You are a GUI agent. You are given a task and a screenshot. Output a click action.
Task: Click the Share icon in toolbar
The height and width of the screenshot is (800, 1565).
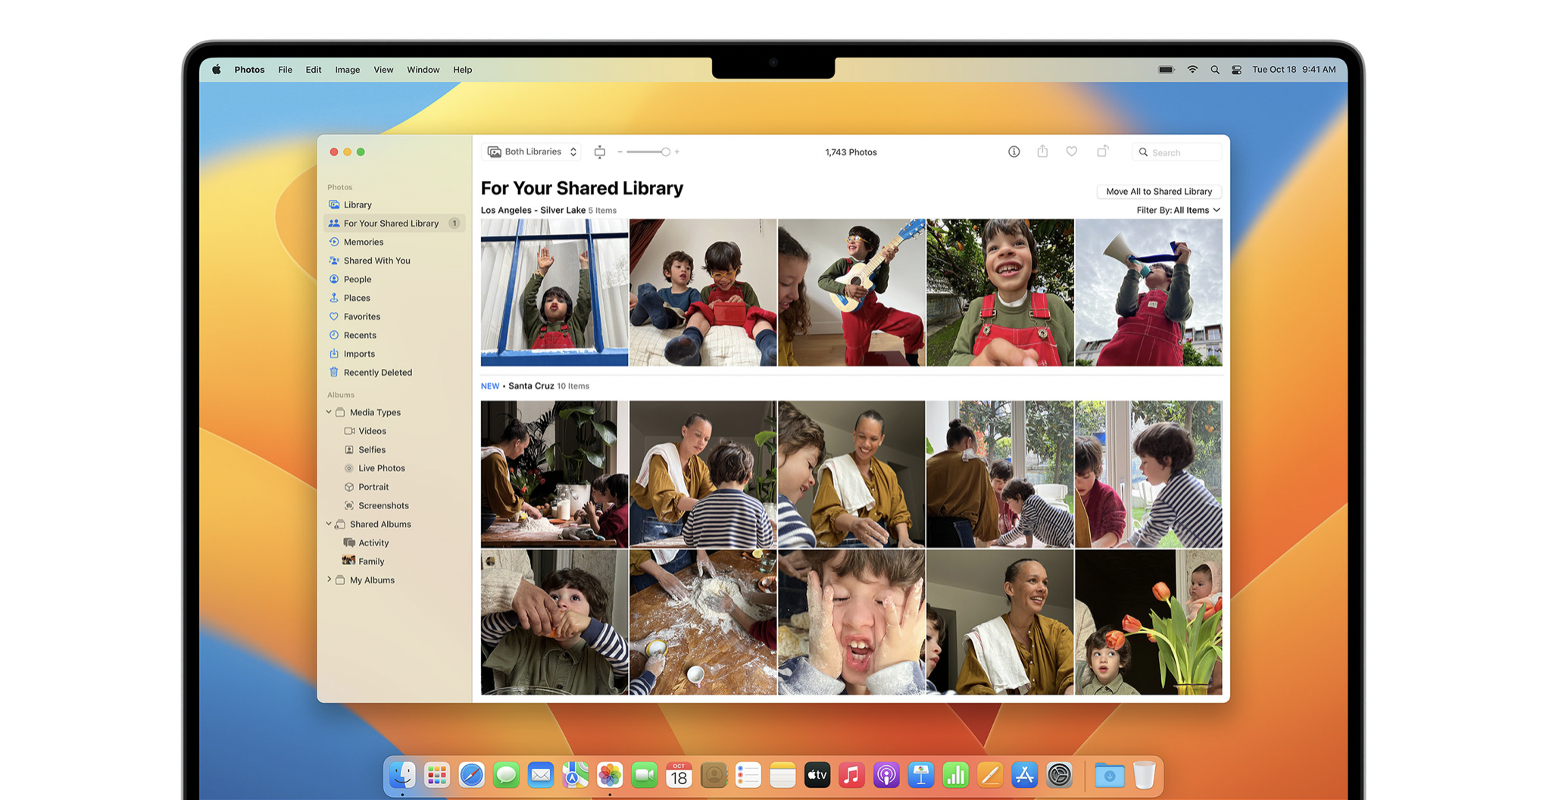coord(1042,152)
